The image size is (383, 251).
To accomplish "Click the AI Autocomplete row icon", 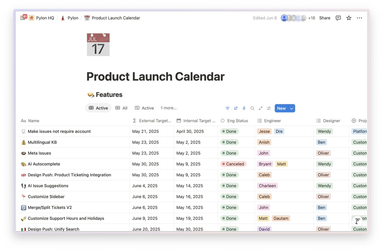I will tap(23, 164).
